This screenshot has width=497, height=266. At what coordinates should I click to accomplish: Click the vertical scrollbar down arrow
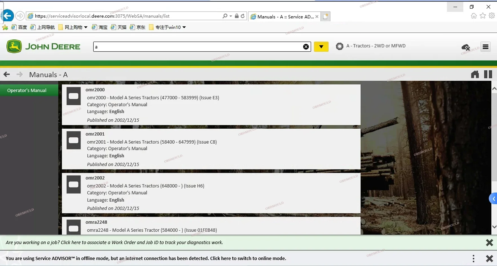tap(494, 227)
